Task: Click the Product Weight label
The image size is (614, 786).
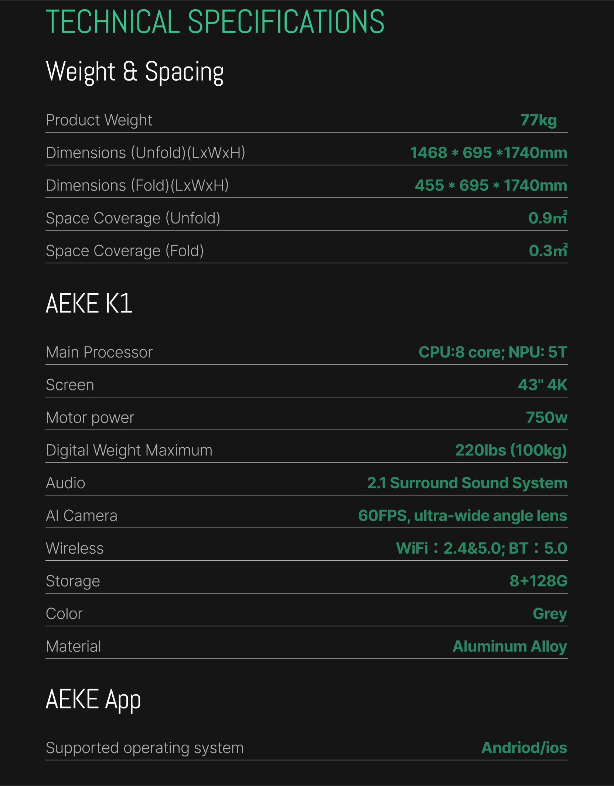Action: tap(99, 120)
